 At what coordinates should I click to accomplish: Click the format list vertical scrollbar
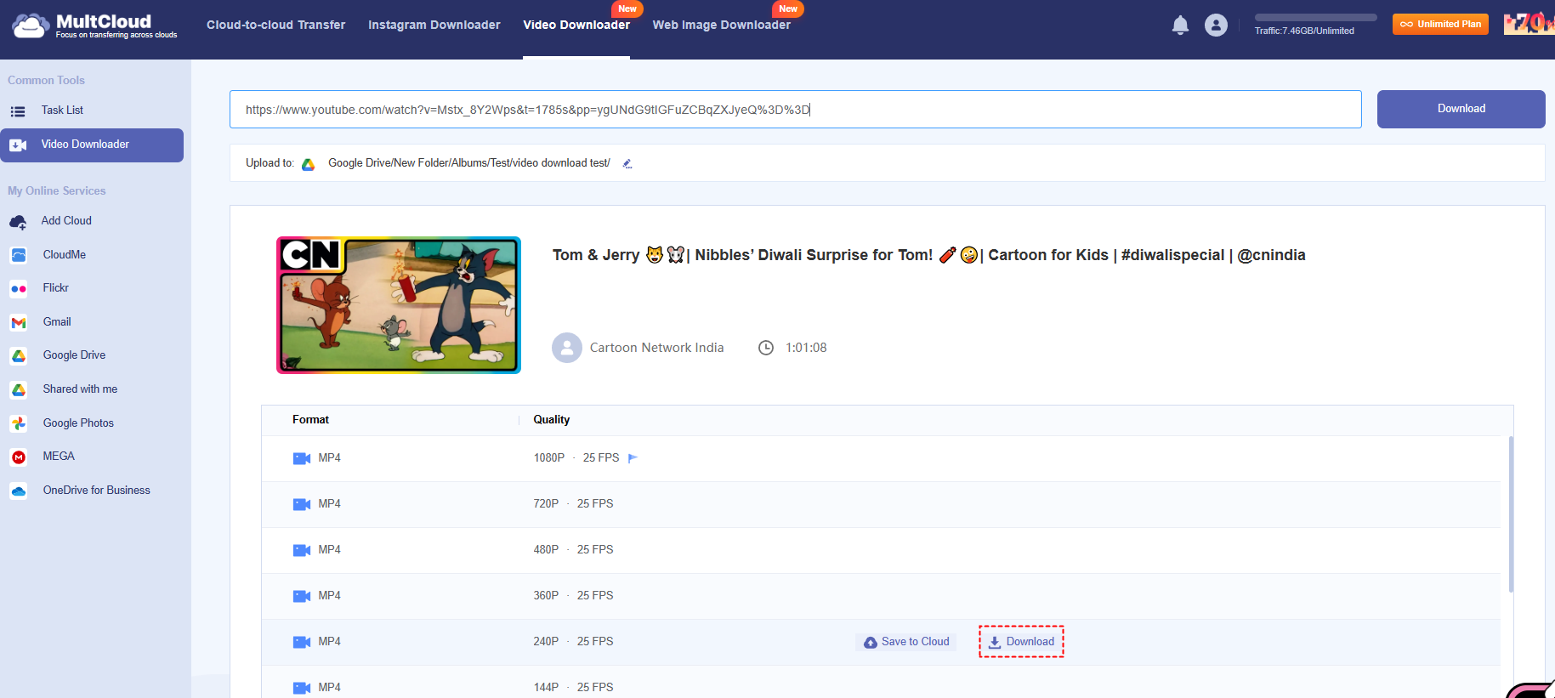(1511, 514)
